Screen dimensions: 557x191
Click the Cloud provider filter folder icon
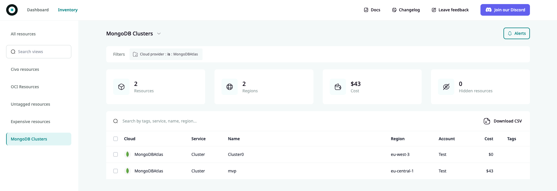[135, 54]
